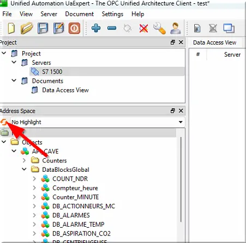Collapse the Servers tree node
Screen dimensions: 246x243
(x=14, y=63)
